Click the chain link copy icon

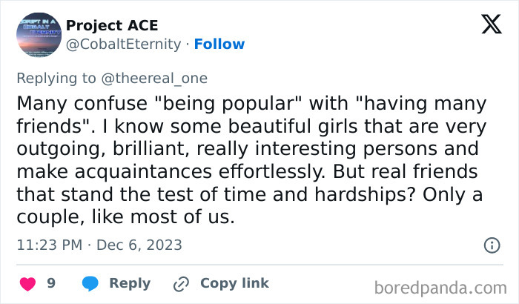coord(181,283)
